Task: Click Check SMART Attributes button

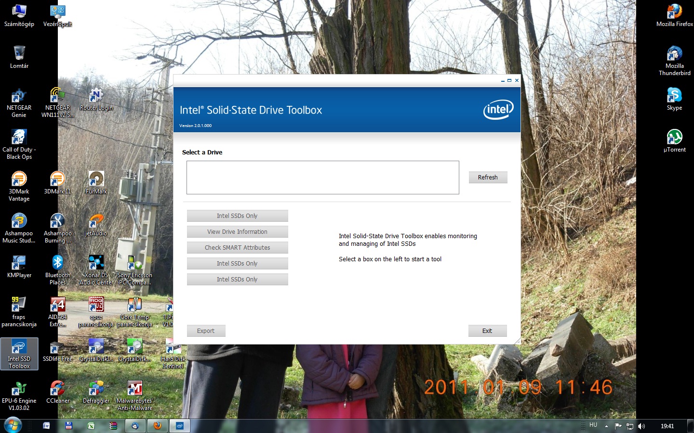Action: (238, 248)
